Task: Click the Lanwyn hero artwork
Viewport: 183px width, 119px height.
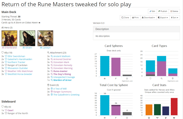Action: tap(45, 38)
